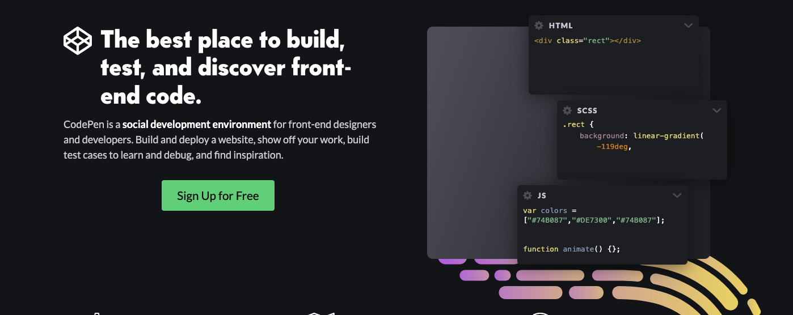Click the div class rect code line
The image size is (793, 315).
click(x=588, y=41)
